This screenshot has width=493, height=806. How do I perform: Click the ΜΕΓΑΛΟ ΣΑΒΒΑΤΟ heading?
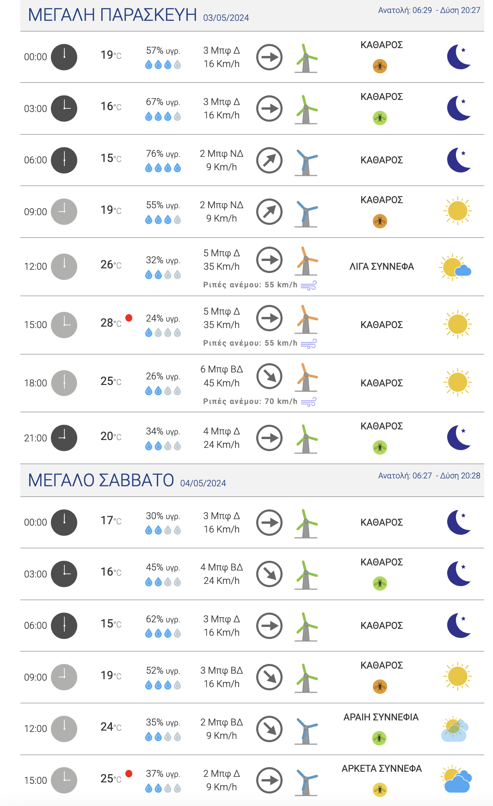tap(101, 481)
